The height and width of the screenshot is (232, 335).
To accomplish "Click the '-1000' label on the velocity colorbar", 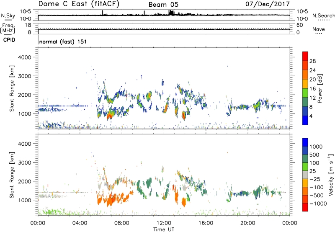I will (x=318, y=204).
